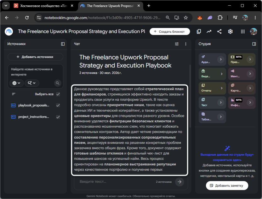Open the playbook_proposals source

(x=34, y=105)
